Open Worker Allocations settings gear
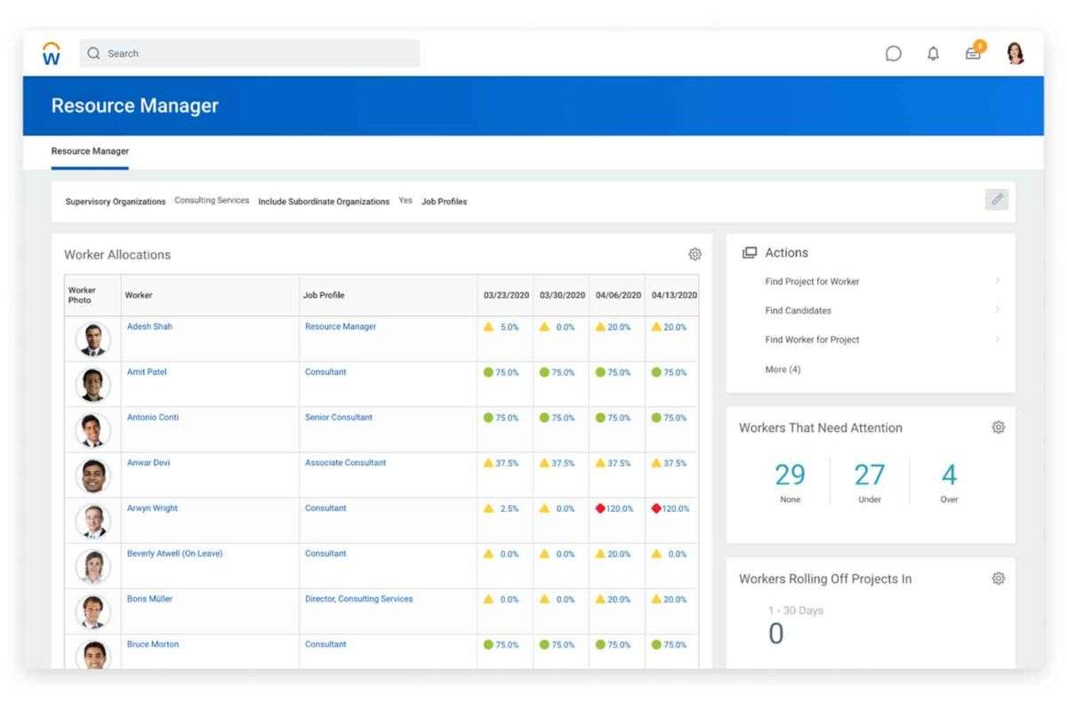Viewport: 1067px width, 711px height. 694,254
